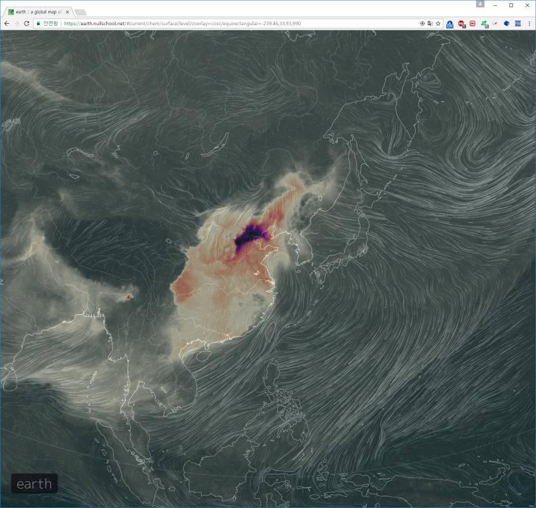Image resolution: width=536 pixels, height=508 pixels.
Task: Click the URL address field
Action: (x=231, y=23)
